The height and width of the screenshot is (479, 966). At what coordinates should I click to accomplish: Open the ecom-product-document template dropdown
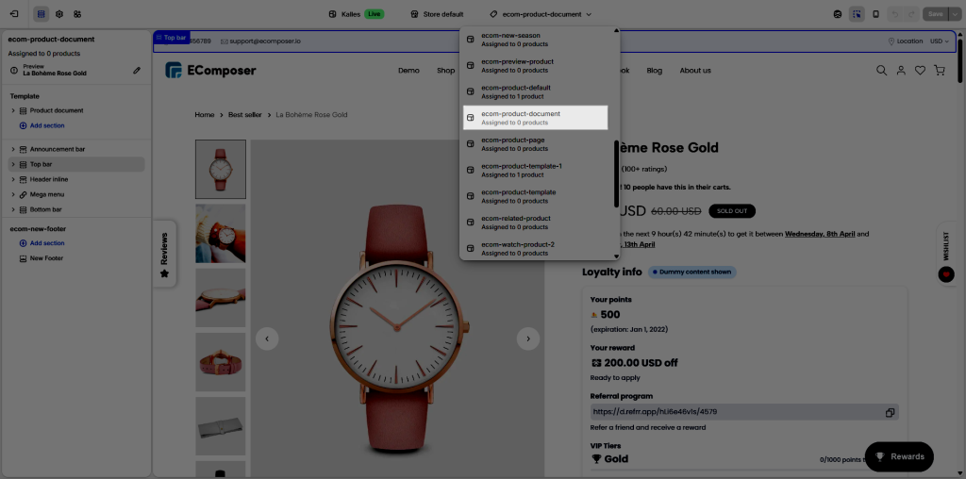tap(541, 14)
